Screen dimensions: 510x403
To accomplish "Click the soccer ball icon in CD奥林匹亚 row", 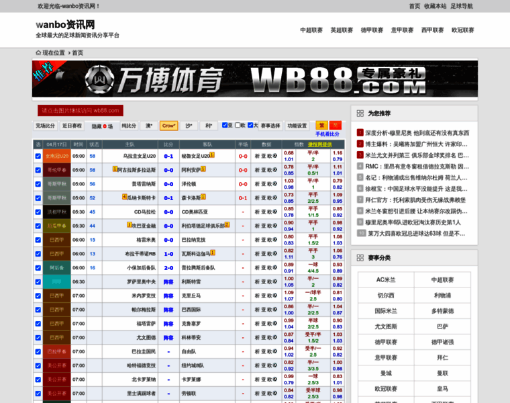I will tap(275, 212).
